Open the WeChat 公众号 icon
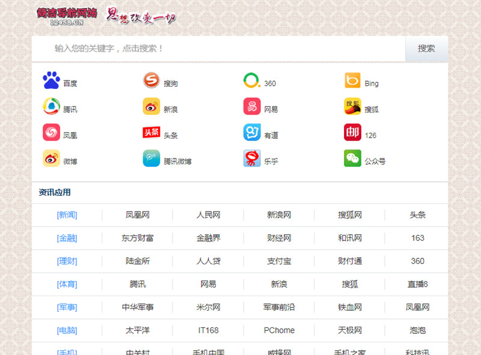The width and height of the screenshot is (481, 355). coord(352,158)
